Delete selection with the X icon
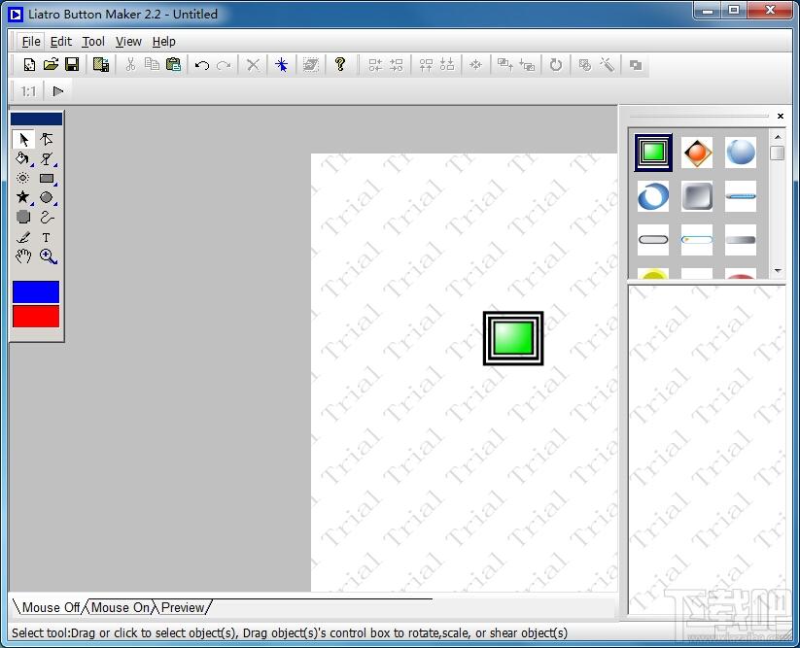The height and width of the screenshot is (648, 800). [x=253, y=65]
